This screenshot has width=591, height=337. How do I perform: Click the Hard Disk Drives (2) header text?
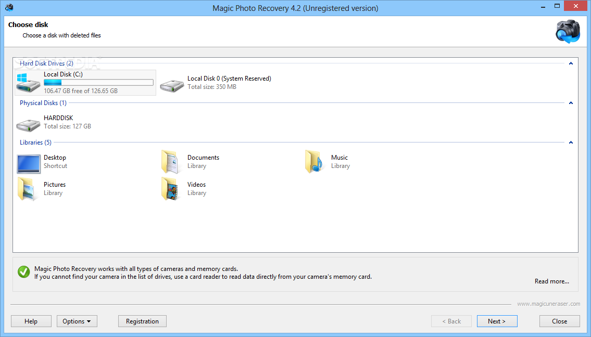(x=46, y=63)
